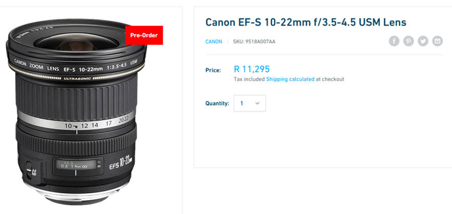Share product on Facebook
The height and width of the screenshot is (214, 452).
coord(394,41)
